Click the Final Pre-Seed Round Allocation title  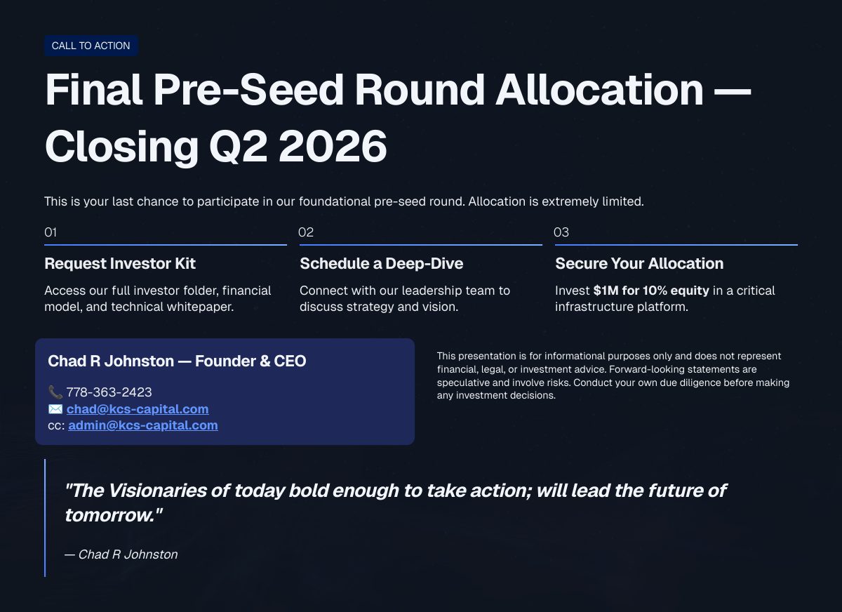tap(398, 118)
